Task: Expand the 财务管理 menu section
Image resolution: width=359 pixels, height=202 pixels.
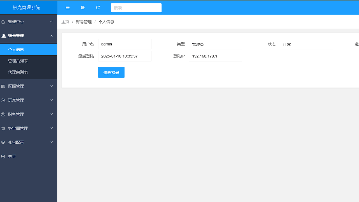Action: coord(28,114)
